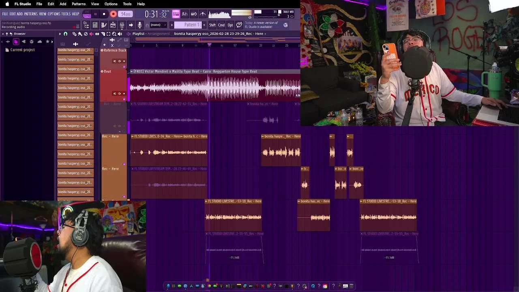This screenshot has height=292, width=519.
Task: Select the Zoom magnifier tool in playlist
Action: point(114,34)
